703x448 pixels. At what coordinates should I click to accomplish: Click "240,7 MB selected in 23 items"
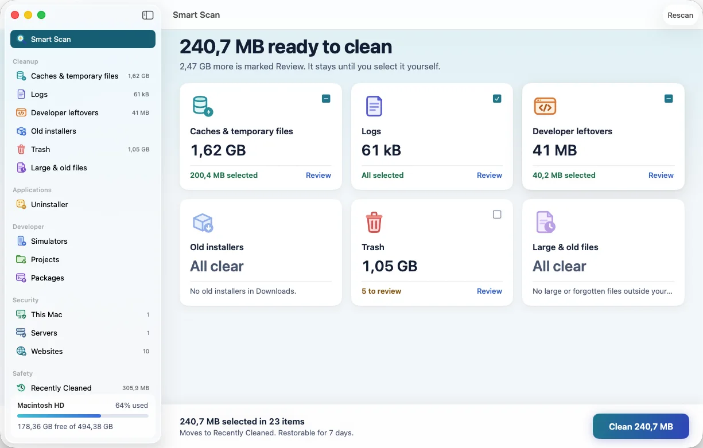tap(242, 421)
